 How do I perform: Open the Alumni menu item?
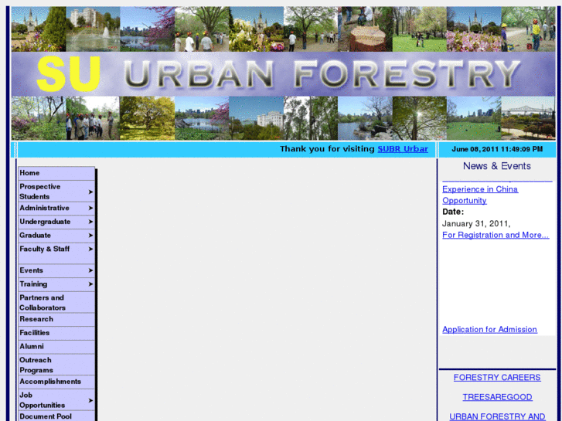(56, 347)
